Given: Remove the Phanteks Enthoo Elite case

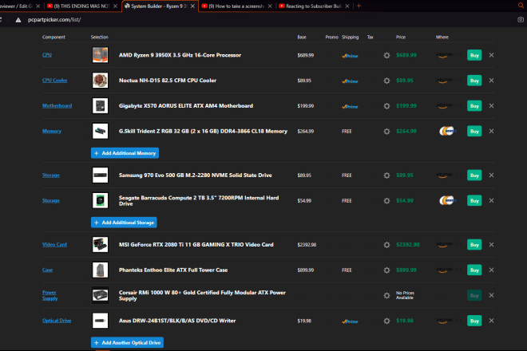Looking at the screenshot, I should 491,270.
